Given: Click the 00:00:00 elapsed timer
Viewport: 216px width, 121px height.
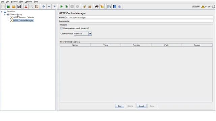Looking at the screenshot, I should 196,7.
